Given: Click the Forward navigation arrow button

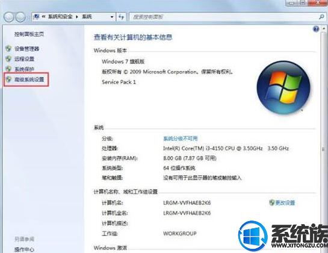Looking at the screenshot, I should [x=20, y=17].
